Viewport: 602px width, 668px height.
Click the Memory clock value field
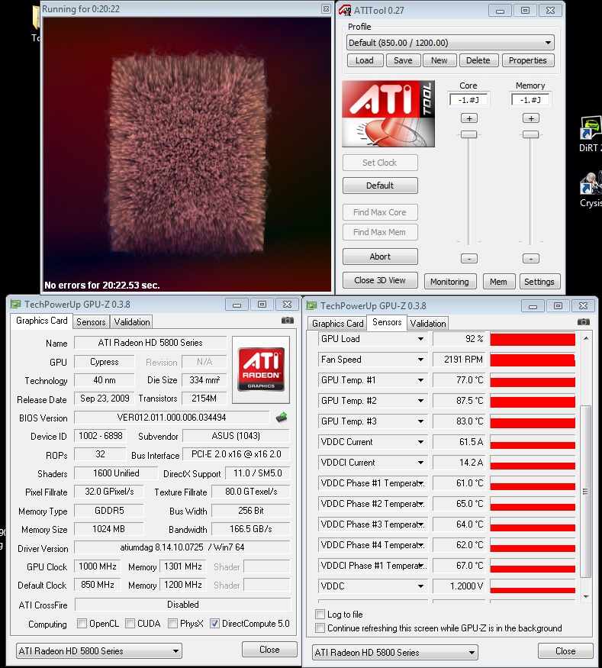(530, 100)
